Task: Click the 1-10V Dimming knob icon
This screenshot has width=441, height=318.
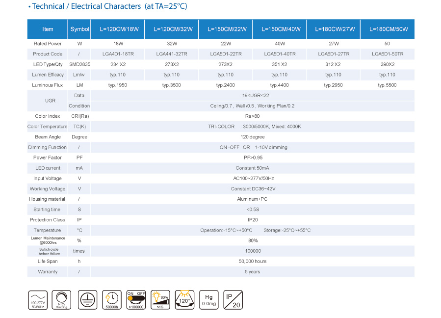Action: point(61,299)
